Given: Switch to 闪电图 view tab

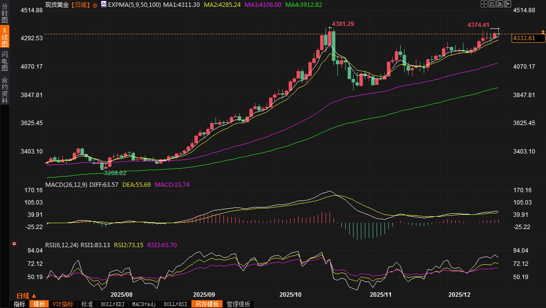Looking at the screenshot, I should (x=4, y=60).
